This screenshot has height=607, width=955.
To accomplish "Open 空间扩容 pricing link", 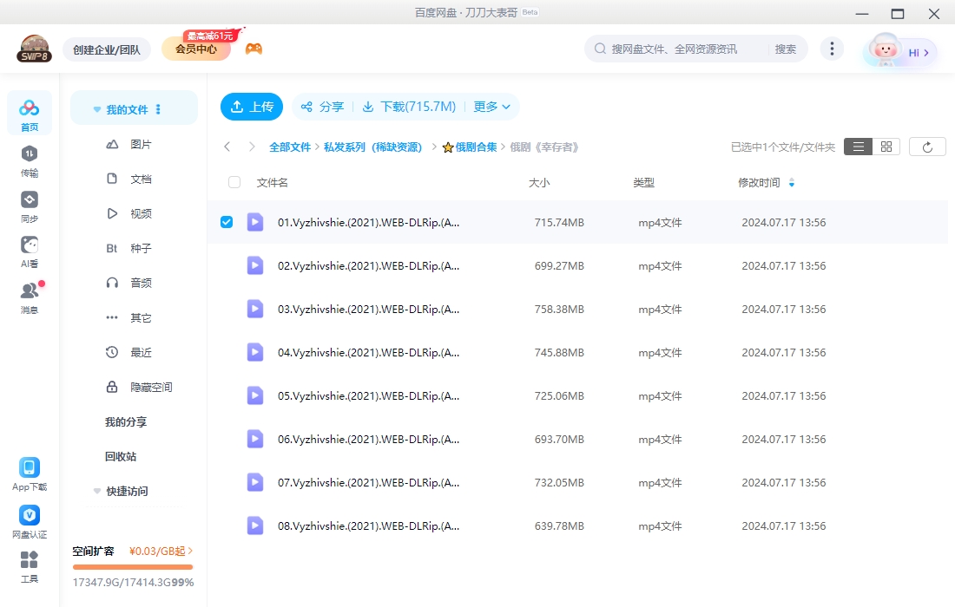I will [161, 551].
